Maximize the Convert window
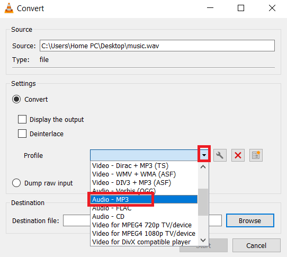287x257 pixels. [241, 8]
